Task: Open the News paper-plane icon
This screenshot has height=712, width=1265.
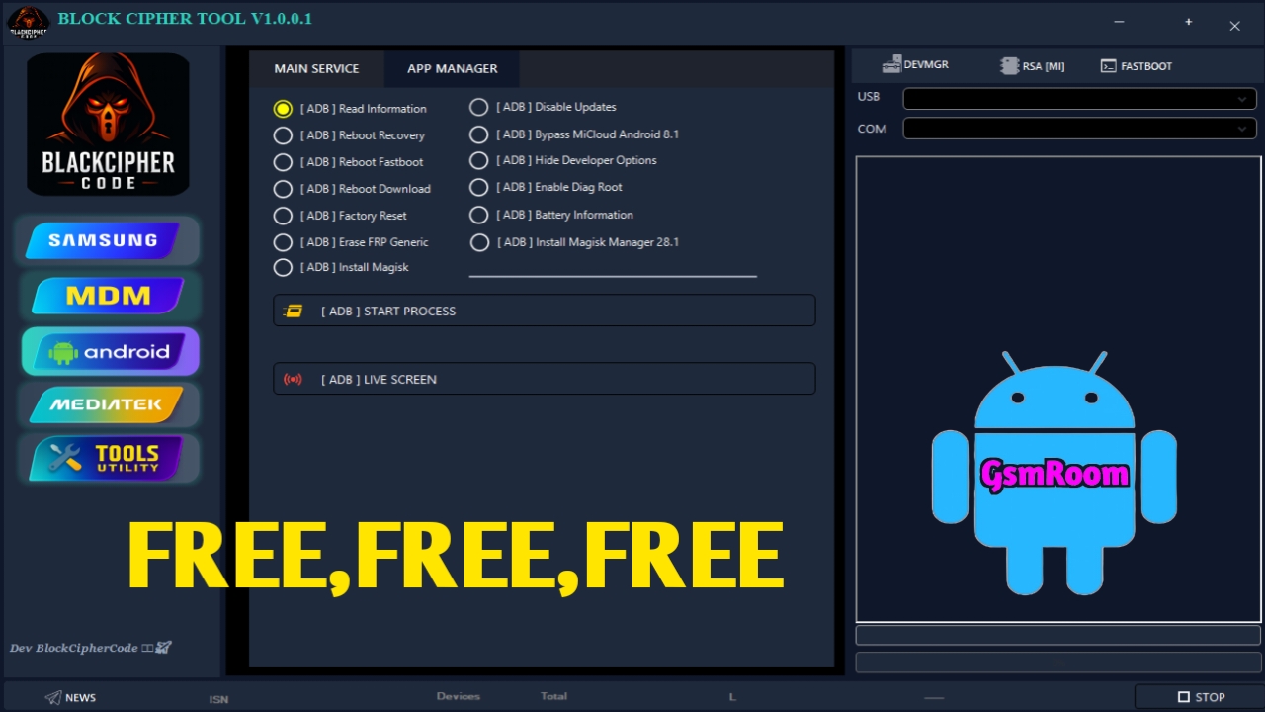Action: click(x=53, y=697)
